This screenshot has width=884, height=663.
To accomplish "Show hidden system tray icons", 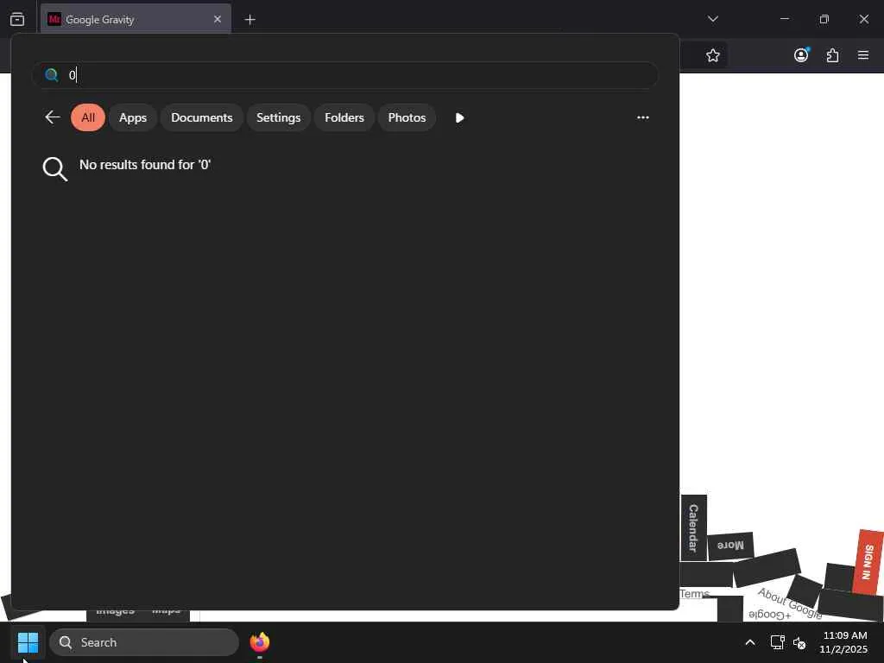I will pyautogui.click(x=750, y=642).
